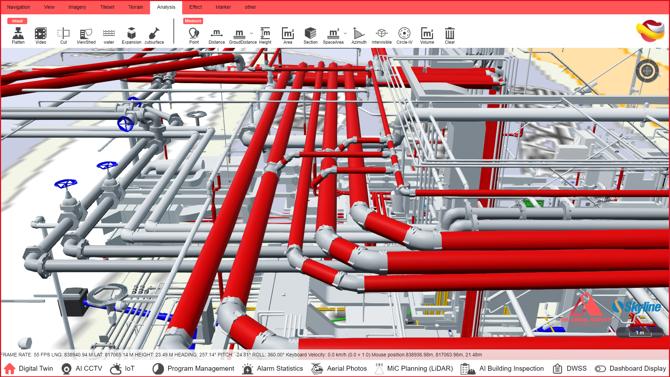The image size is (670, 377).
Task: Open AI Building Inspection module
Action: [x=502, y=369]
